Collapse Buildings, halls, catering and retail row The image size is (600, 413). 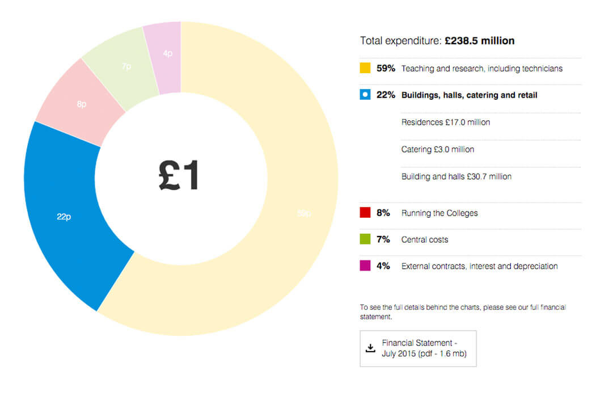click(469, 95)
